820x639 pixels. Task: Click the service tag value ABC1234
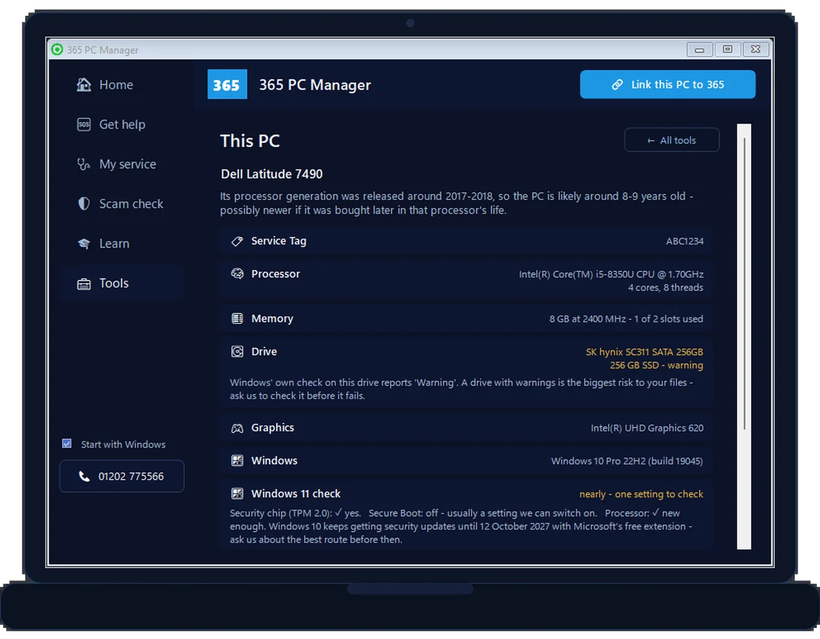point(685,241)
